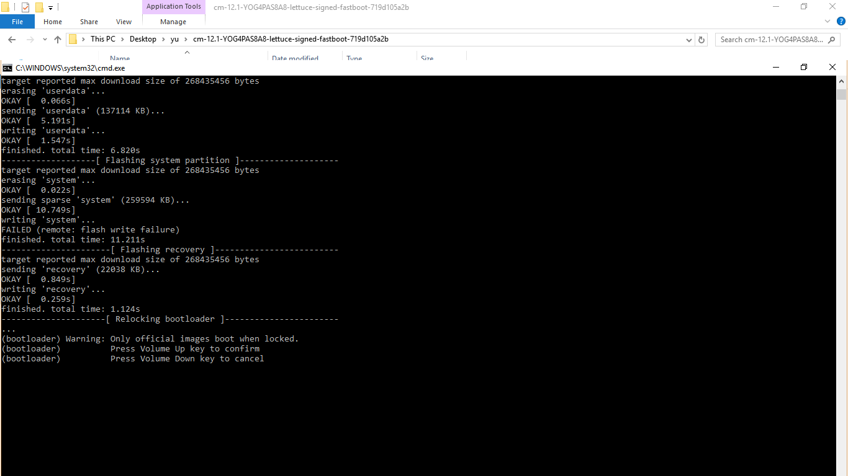The image size is (848, 476).
Task: Click This PC in the address breadcrumb
Action: [102, 39]
